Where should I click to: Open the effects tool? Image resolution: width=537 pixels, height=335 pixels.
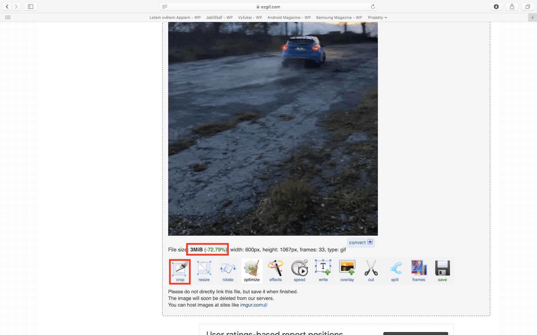click(275, 271)
